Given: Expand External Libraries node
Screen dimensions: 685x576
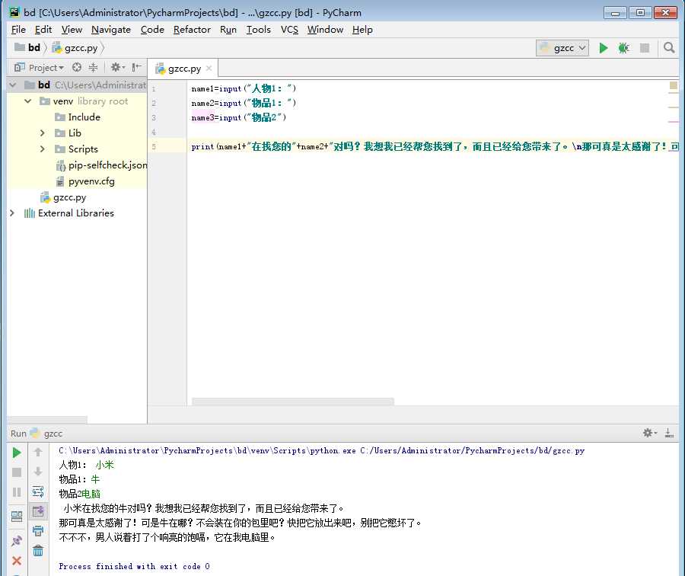Looking at the screenshot, I should [12, 213].
